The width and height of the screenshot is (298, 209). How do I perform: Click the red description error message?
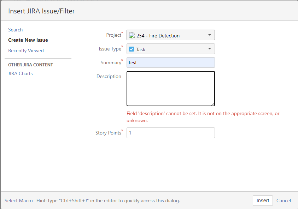point(203,117)
